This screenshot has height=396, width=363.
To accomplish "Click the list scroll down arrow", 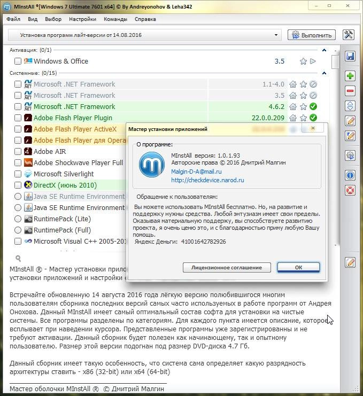I will [x=335, y=245].
